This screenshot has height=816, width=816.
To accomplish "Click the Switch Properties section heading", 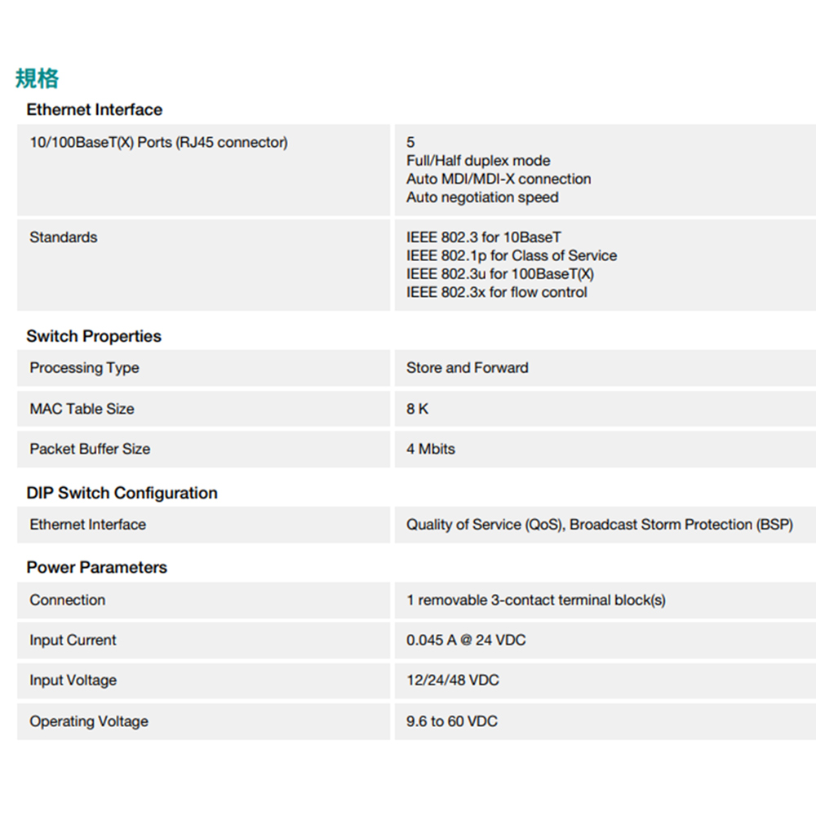I will pyautogui.click(x=94, y=336).
